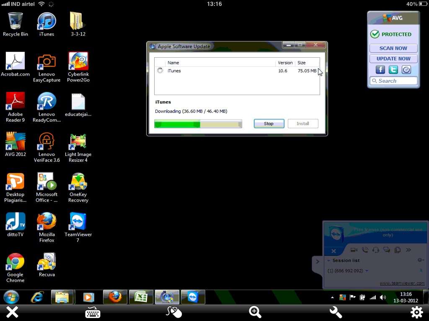Click the volume speaker tray icon
429x321 pixels.
click(383, 298)
